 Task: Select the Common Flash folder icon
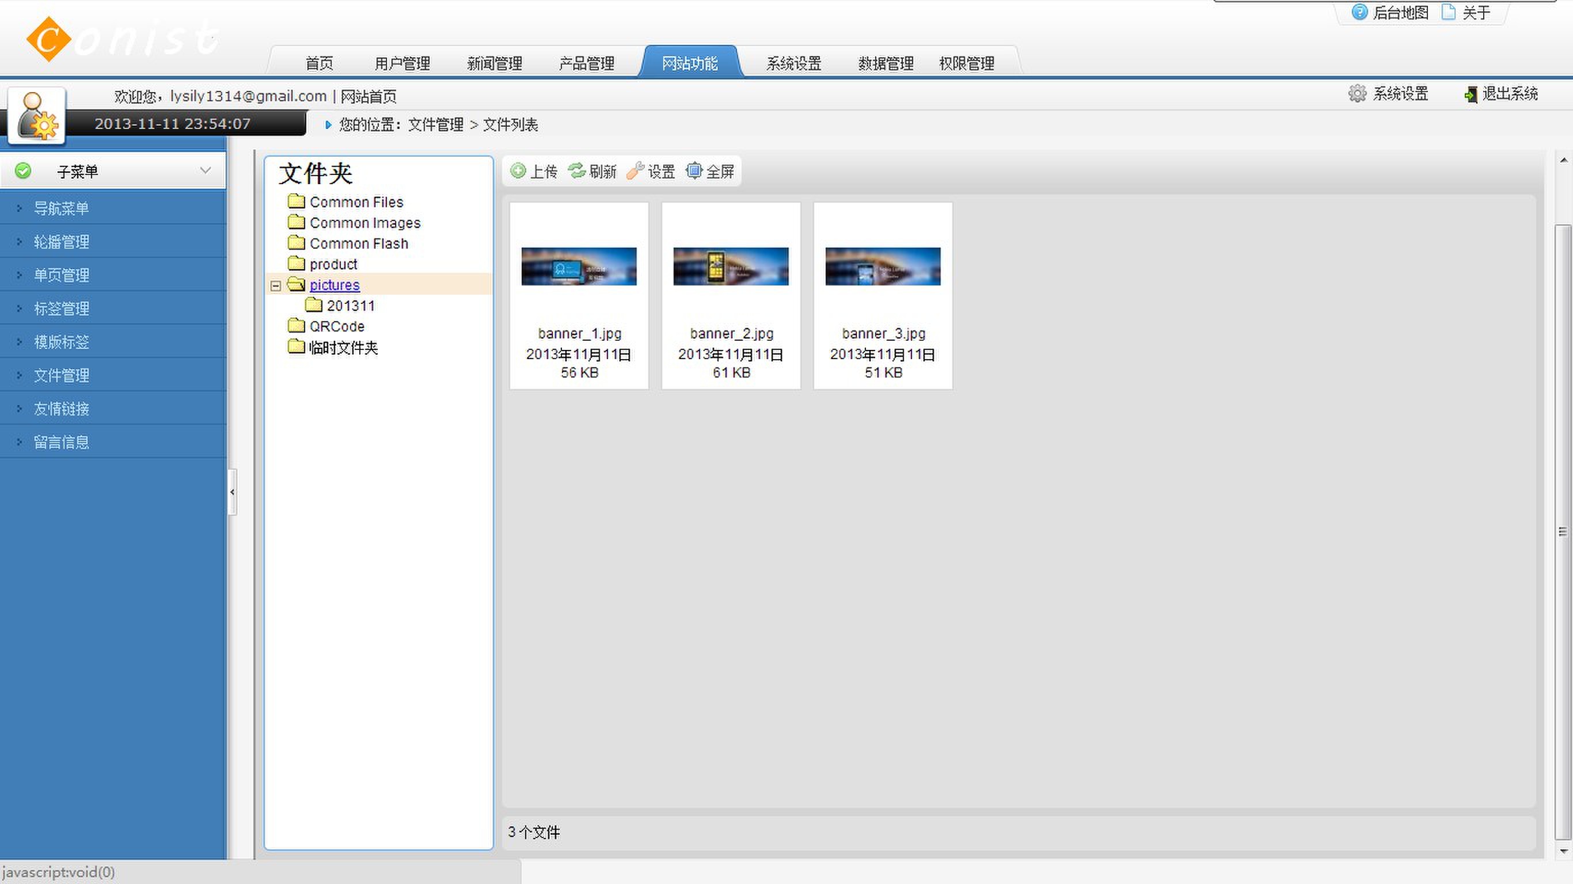pyautogui.click(x=296, y=243)
